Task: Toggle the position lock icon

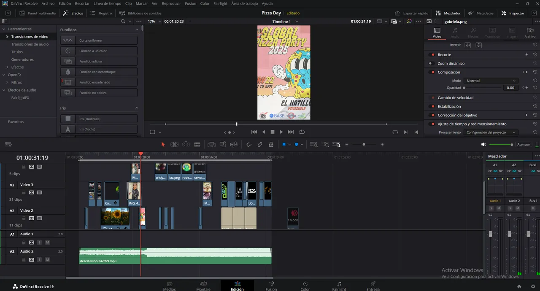Action: click(x=271, y=144)
